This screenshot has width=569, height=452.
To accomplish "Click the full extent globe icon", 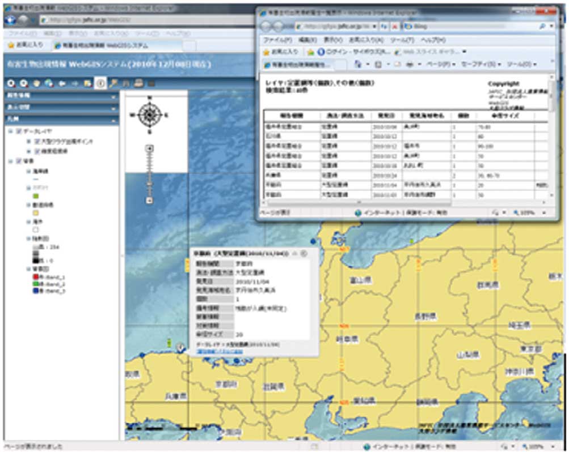I will coord(49,83).
